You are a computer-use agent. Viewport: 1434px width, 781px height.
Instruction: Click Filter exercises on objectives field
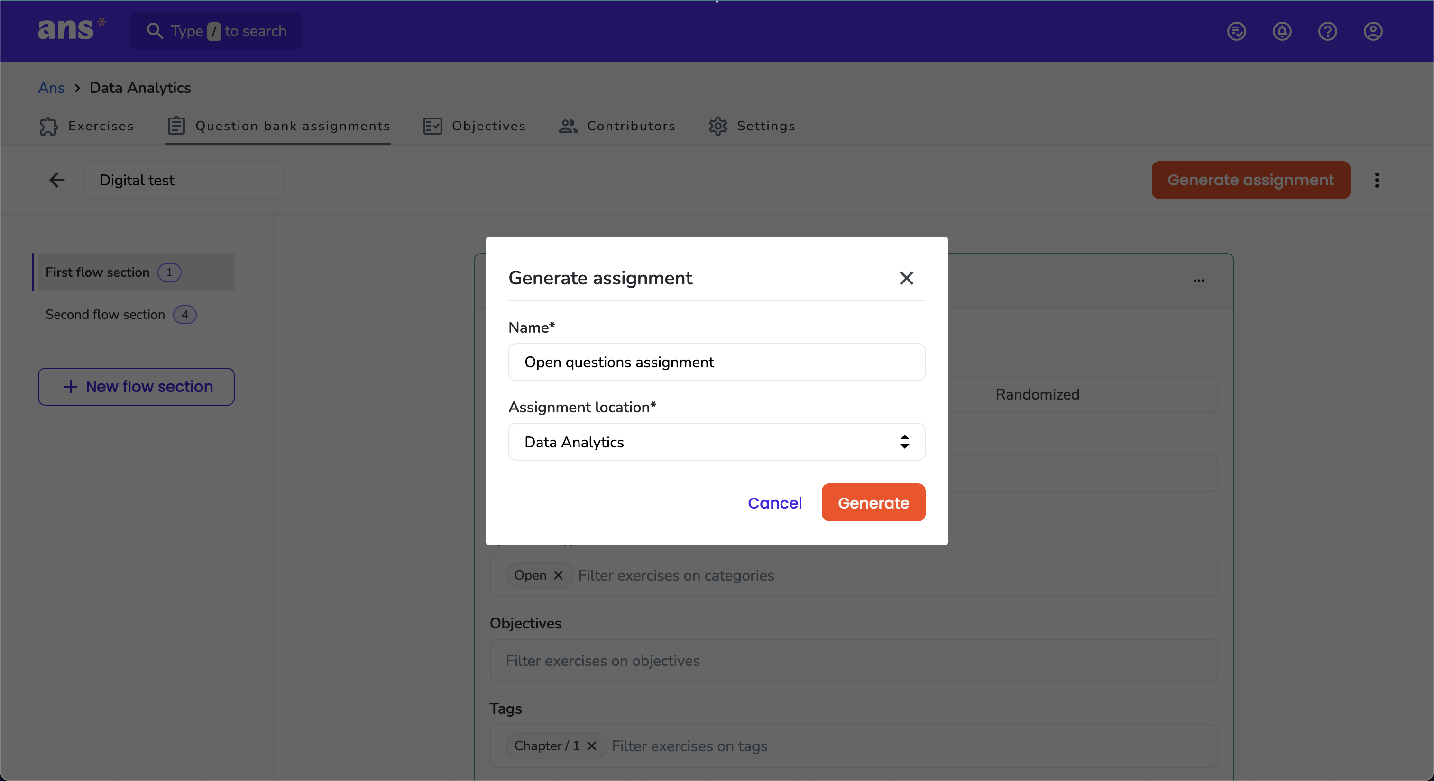tap(854, 661)
